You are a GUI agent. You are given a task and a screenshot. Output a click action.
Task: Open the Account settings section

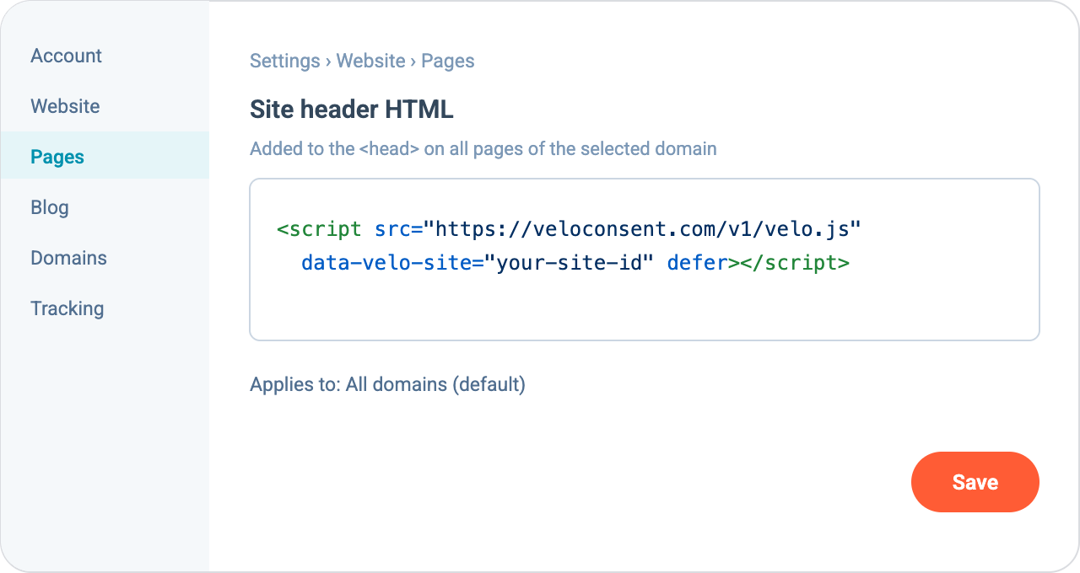pyautogui.click(x=66, y=56)
